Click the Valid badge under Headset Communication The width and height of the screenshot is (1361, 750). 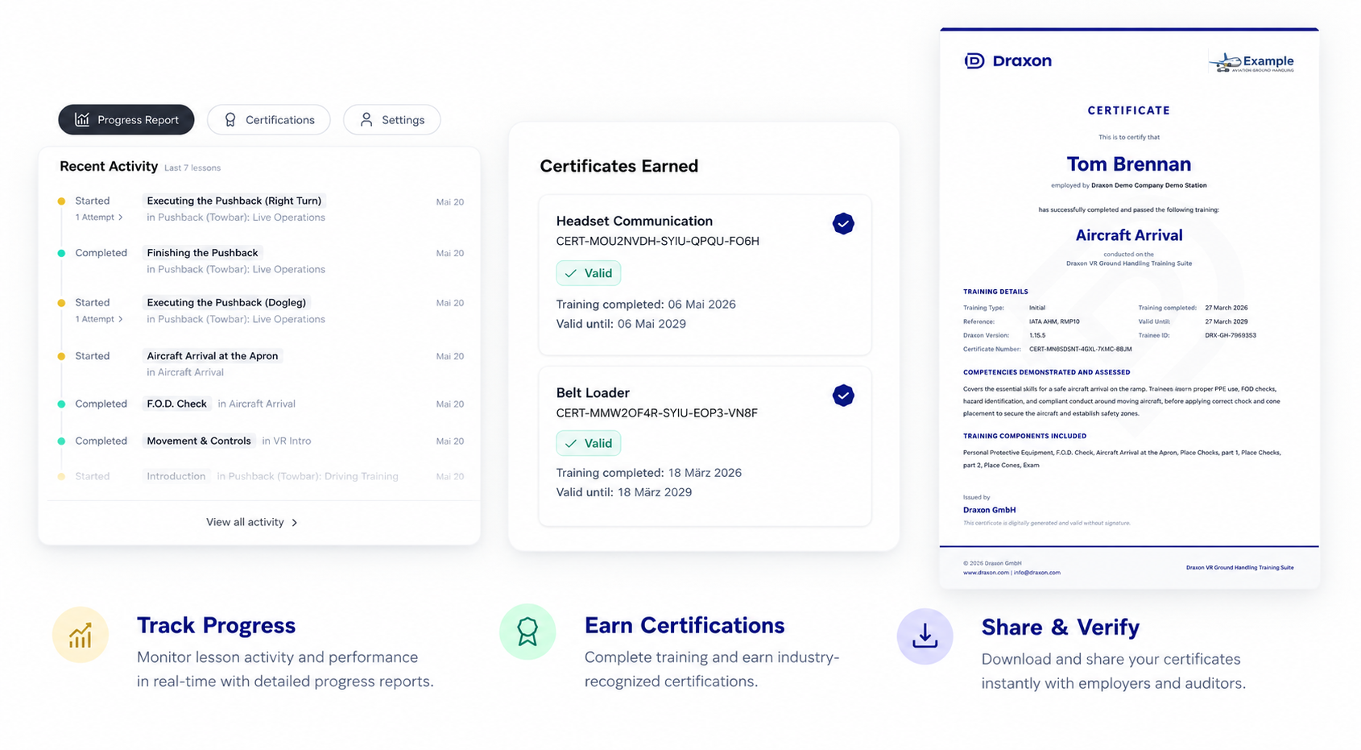click(589, 273)
